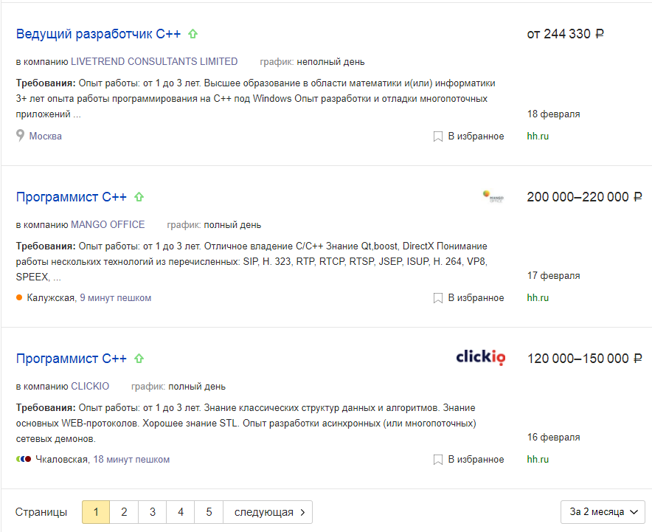Open CLICKIO company link
This screenshot has height=532, width=652.
coord(90,387)
